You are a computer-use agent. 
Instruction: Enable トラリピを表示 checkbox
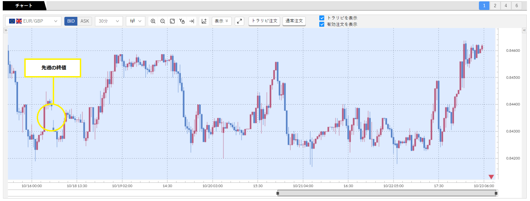tap(322, 18)
